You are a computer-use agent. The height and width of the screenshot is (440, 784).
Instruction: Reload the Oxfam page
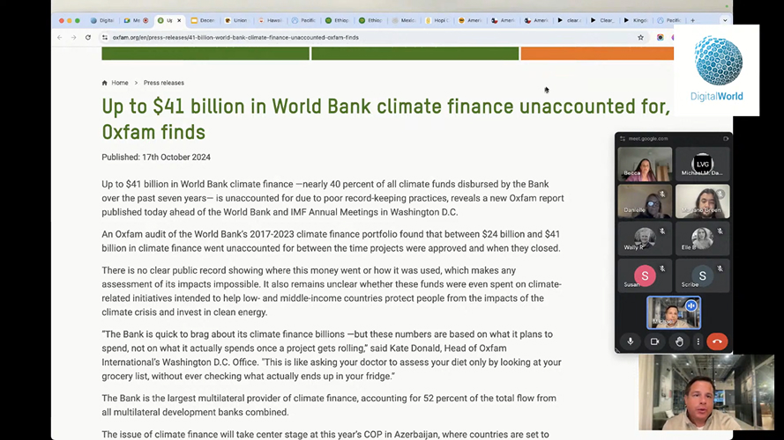[x=88, y=38]
